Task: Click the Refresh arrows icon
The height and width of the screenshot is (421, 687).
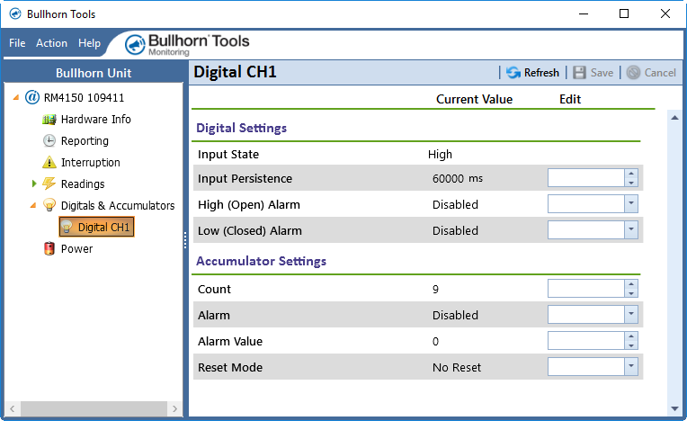Action: [x=513, y=72]
